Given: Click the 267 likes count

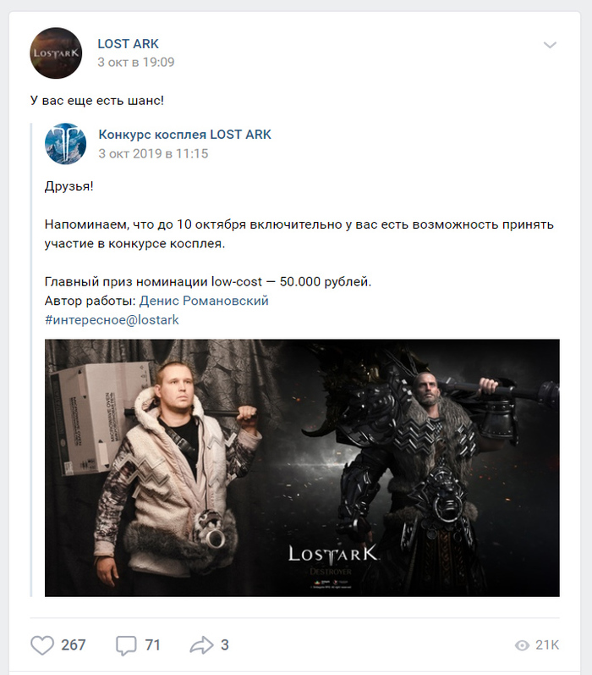Looking at the screenshot, I should click(x=73, y=645).
